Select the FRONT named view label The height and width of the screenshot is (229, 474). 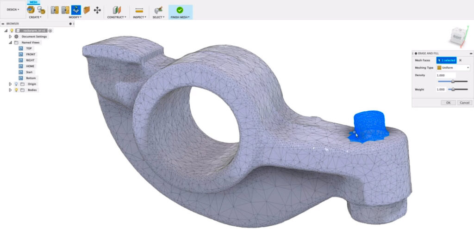pos(31,54)
